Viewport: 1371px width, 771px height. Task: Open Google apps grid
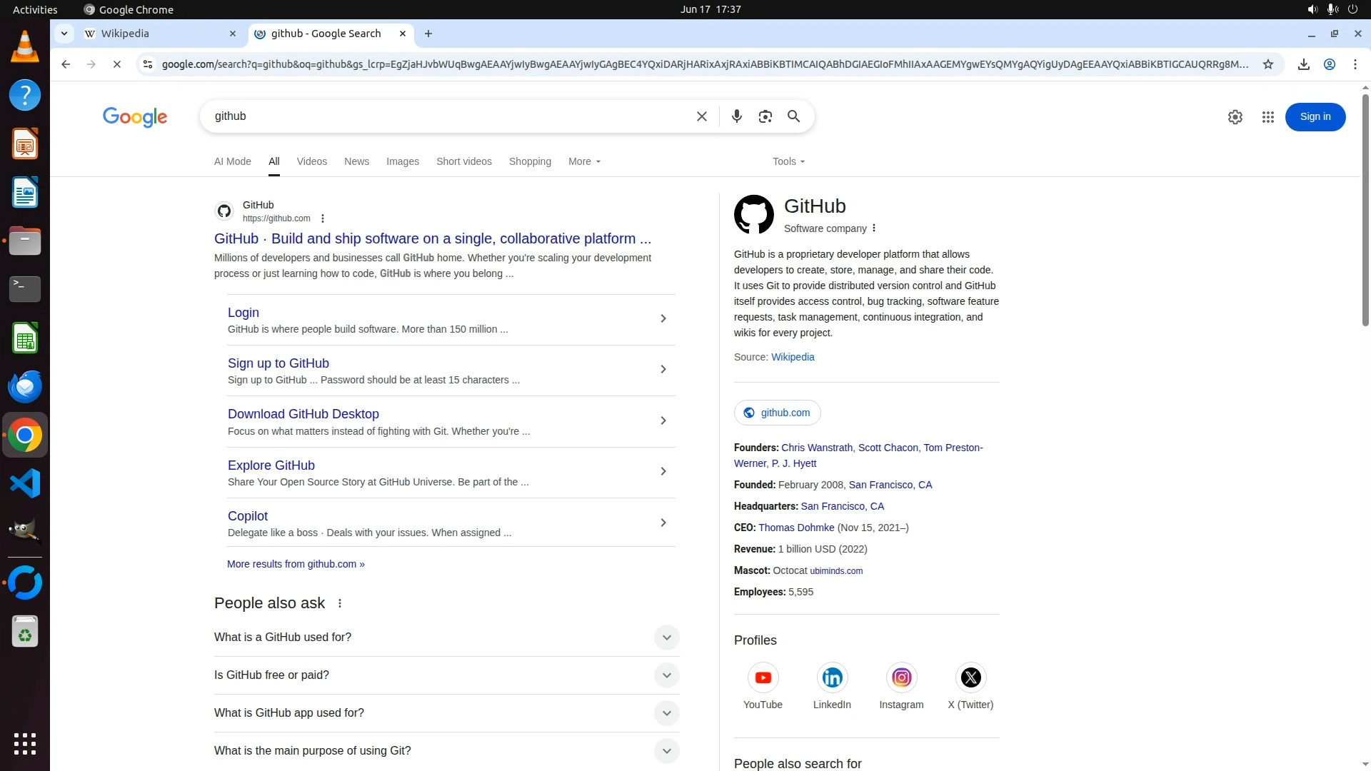[x=1267, y=117]
